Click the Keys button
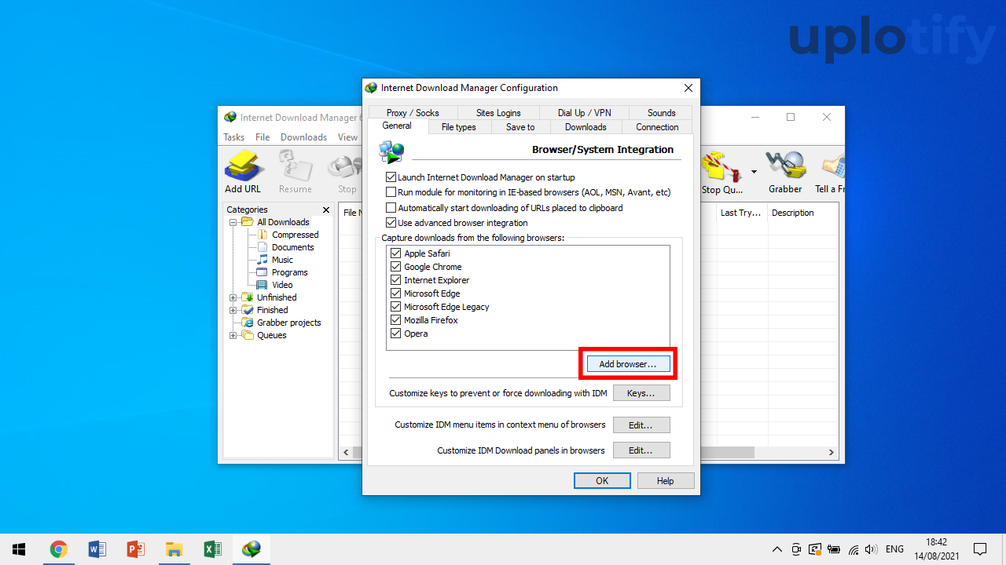Image resolution: width=1006 pixels, height=565 pixels. (641, 393)
